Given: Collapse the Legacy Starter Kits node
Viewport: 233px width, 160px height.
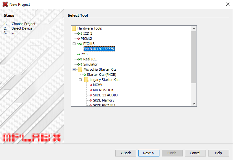Looking at the screenshot, I should pyautogui.click(x=80, y=80).
